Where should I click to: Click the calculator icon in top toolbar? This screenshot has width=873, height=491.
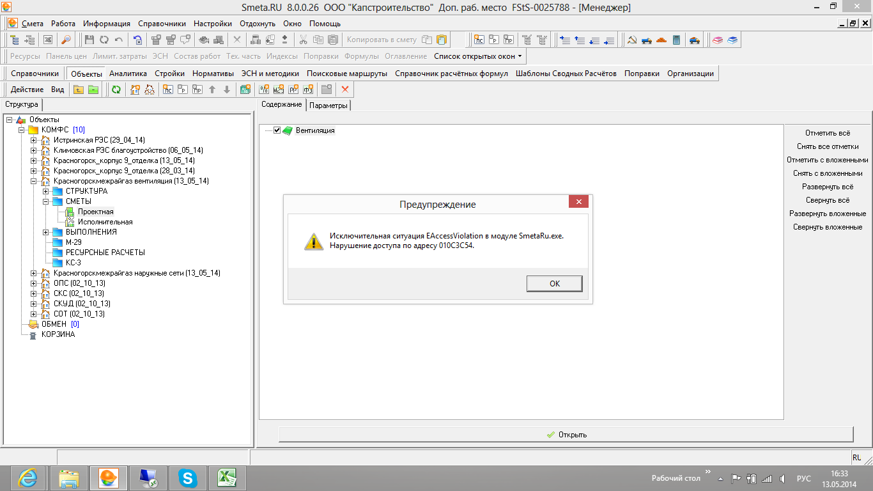click(677, 40)
